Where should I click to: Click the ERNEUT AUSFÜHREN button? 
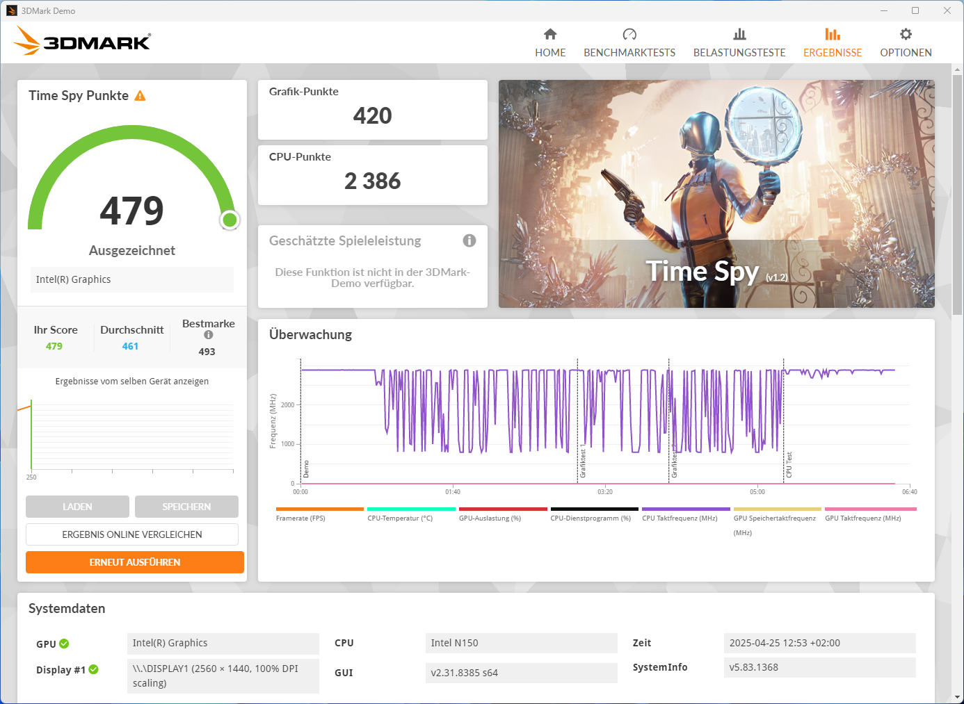135,562
